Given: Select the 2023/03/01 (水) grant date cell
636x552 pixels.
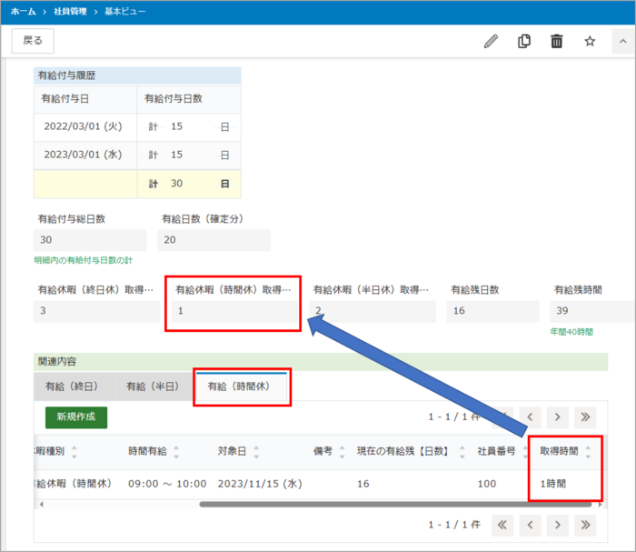Looking at the screenshot, I should pyautogui.click(x=85, y=155).
